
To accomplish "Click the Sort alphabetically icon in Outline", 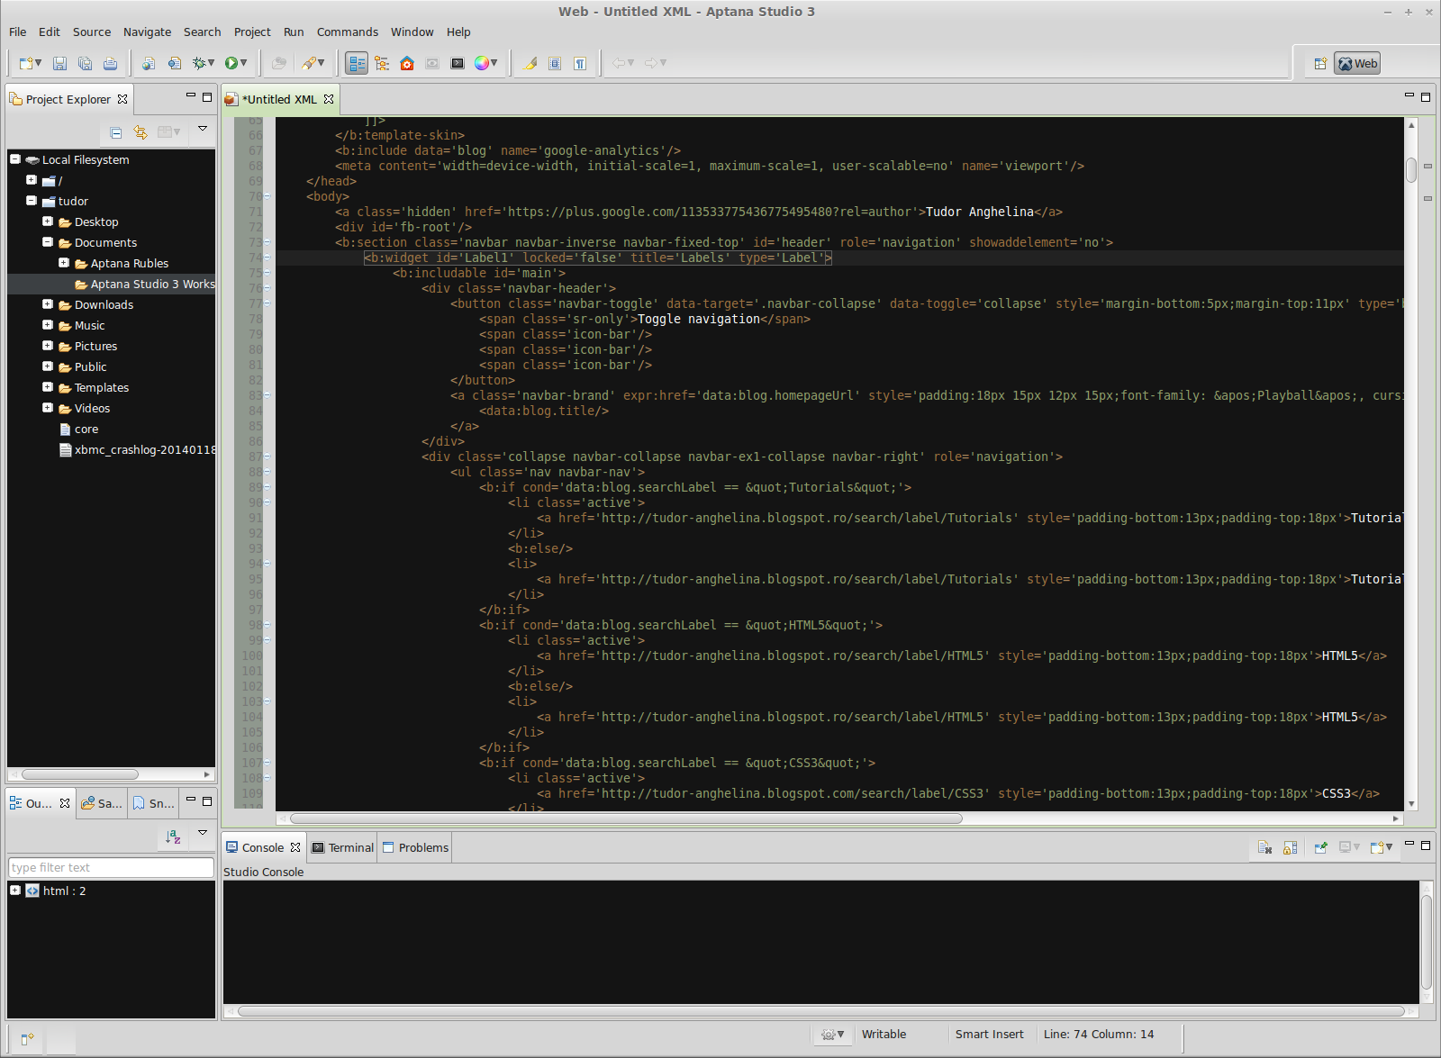I will (x=173, y=837).
